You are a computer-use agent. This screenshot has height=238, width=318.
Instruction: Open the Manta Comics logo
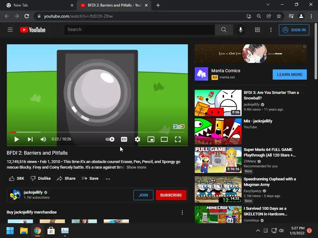click(201, 74)
